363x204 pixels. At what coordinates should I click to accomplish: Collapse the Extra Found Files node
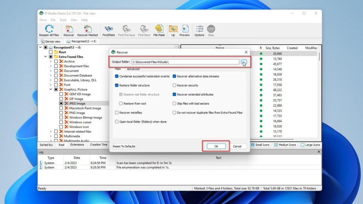pos(46,57)
